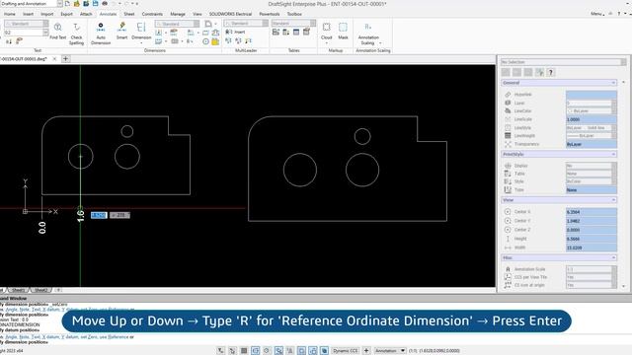Image resolution: width=632 pixels, height=355 pixels.
Task: Open the SOLIDWORKS Electrical ribbon tab
Action: pyautogui.click(x=230, y=14)
